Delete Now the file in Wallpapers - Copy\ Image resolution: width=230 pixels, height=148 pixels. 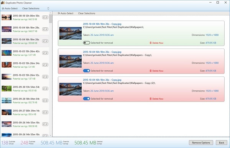[x=156, y=71]
